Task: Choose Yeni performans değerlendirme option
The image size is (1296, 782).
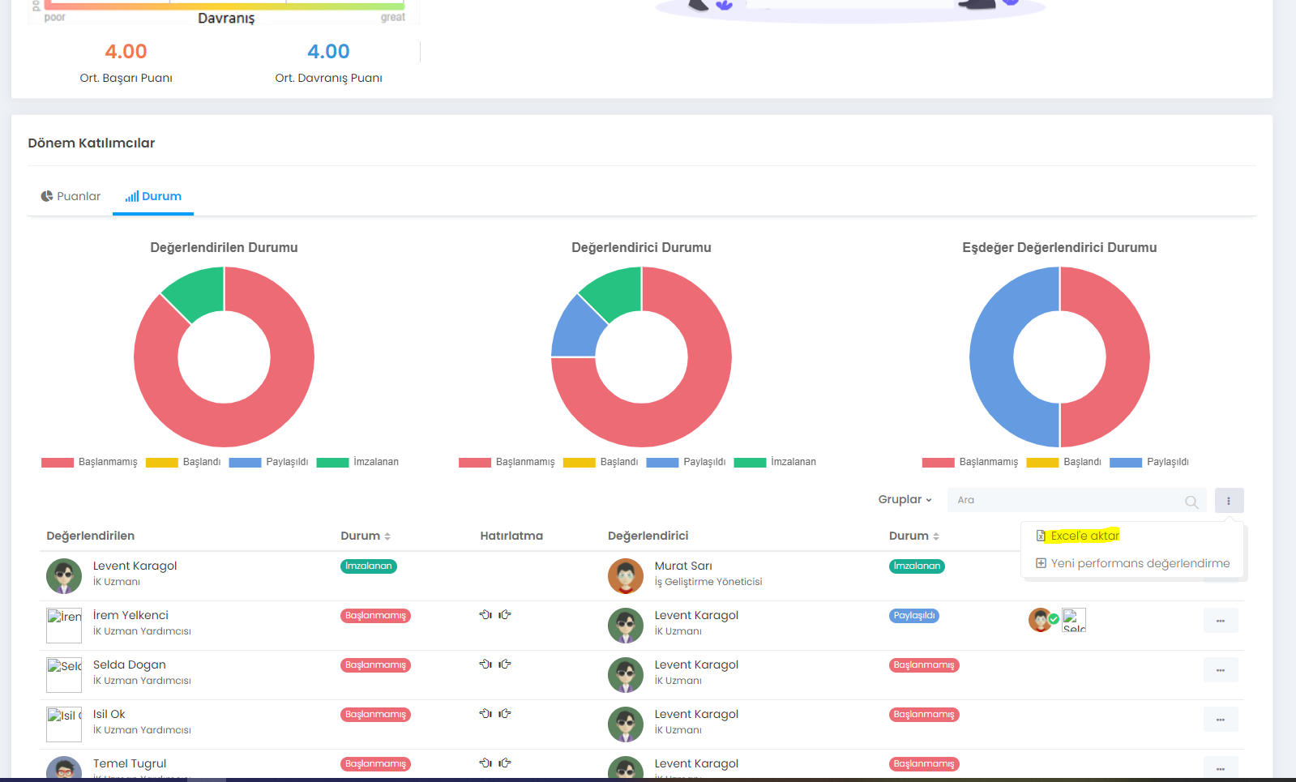Action: [x=1132, y=563]
